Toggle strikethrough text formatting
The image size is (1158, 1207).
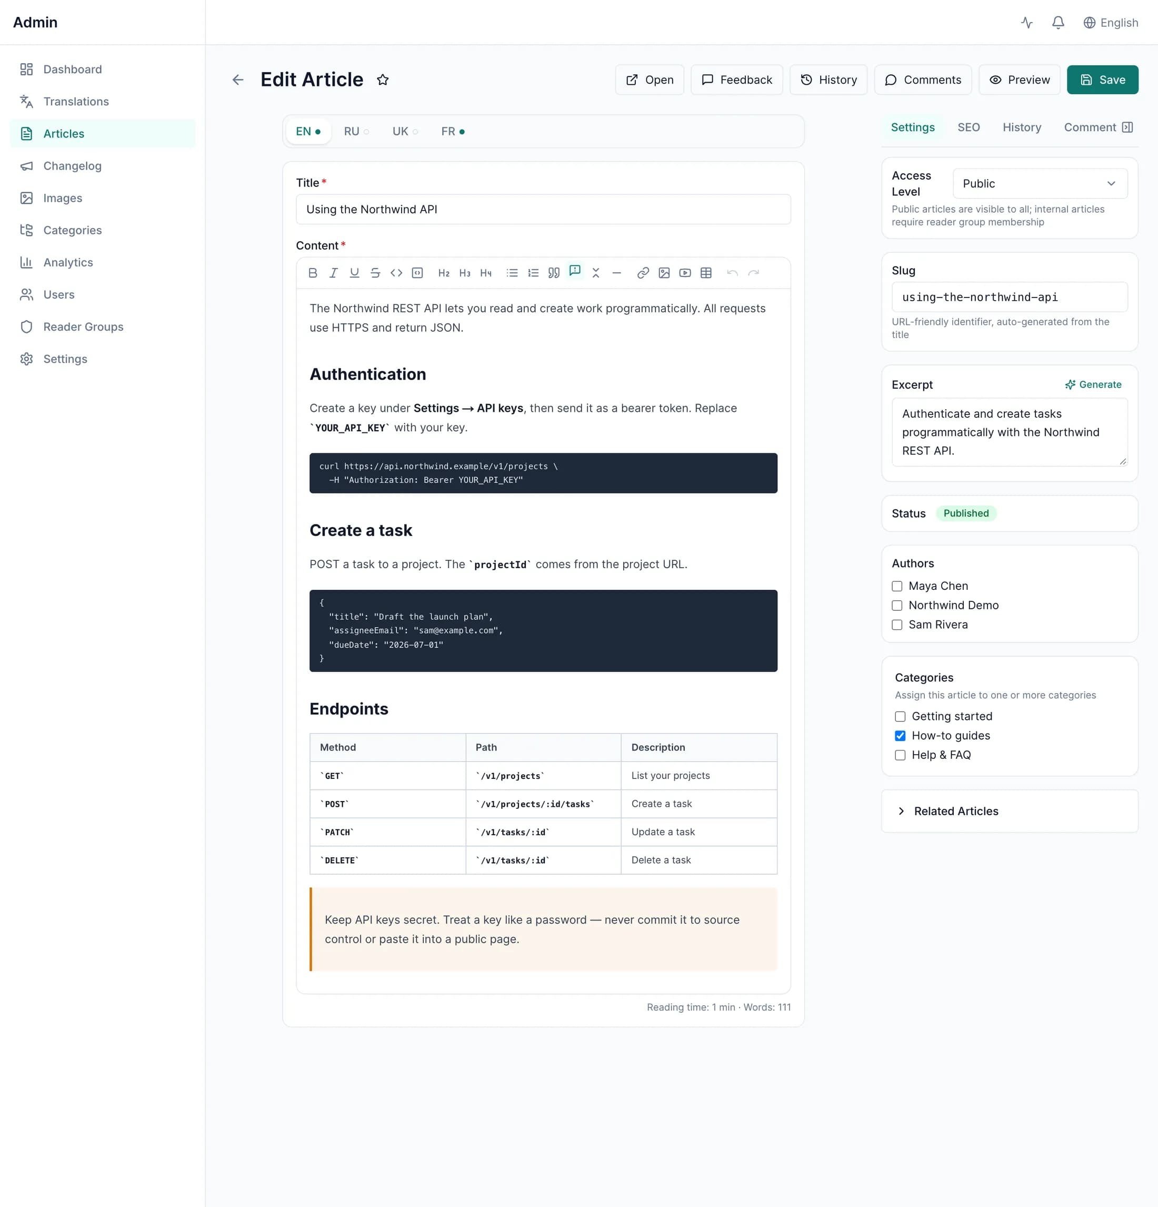click(375, 273)
